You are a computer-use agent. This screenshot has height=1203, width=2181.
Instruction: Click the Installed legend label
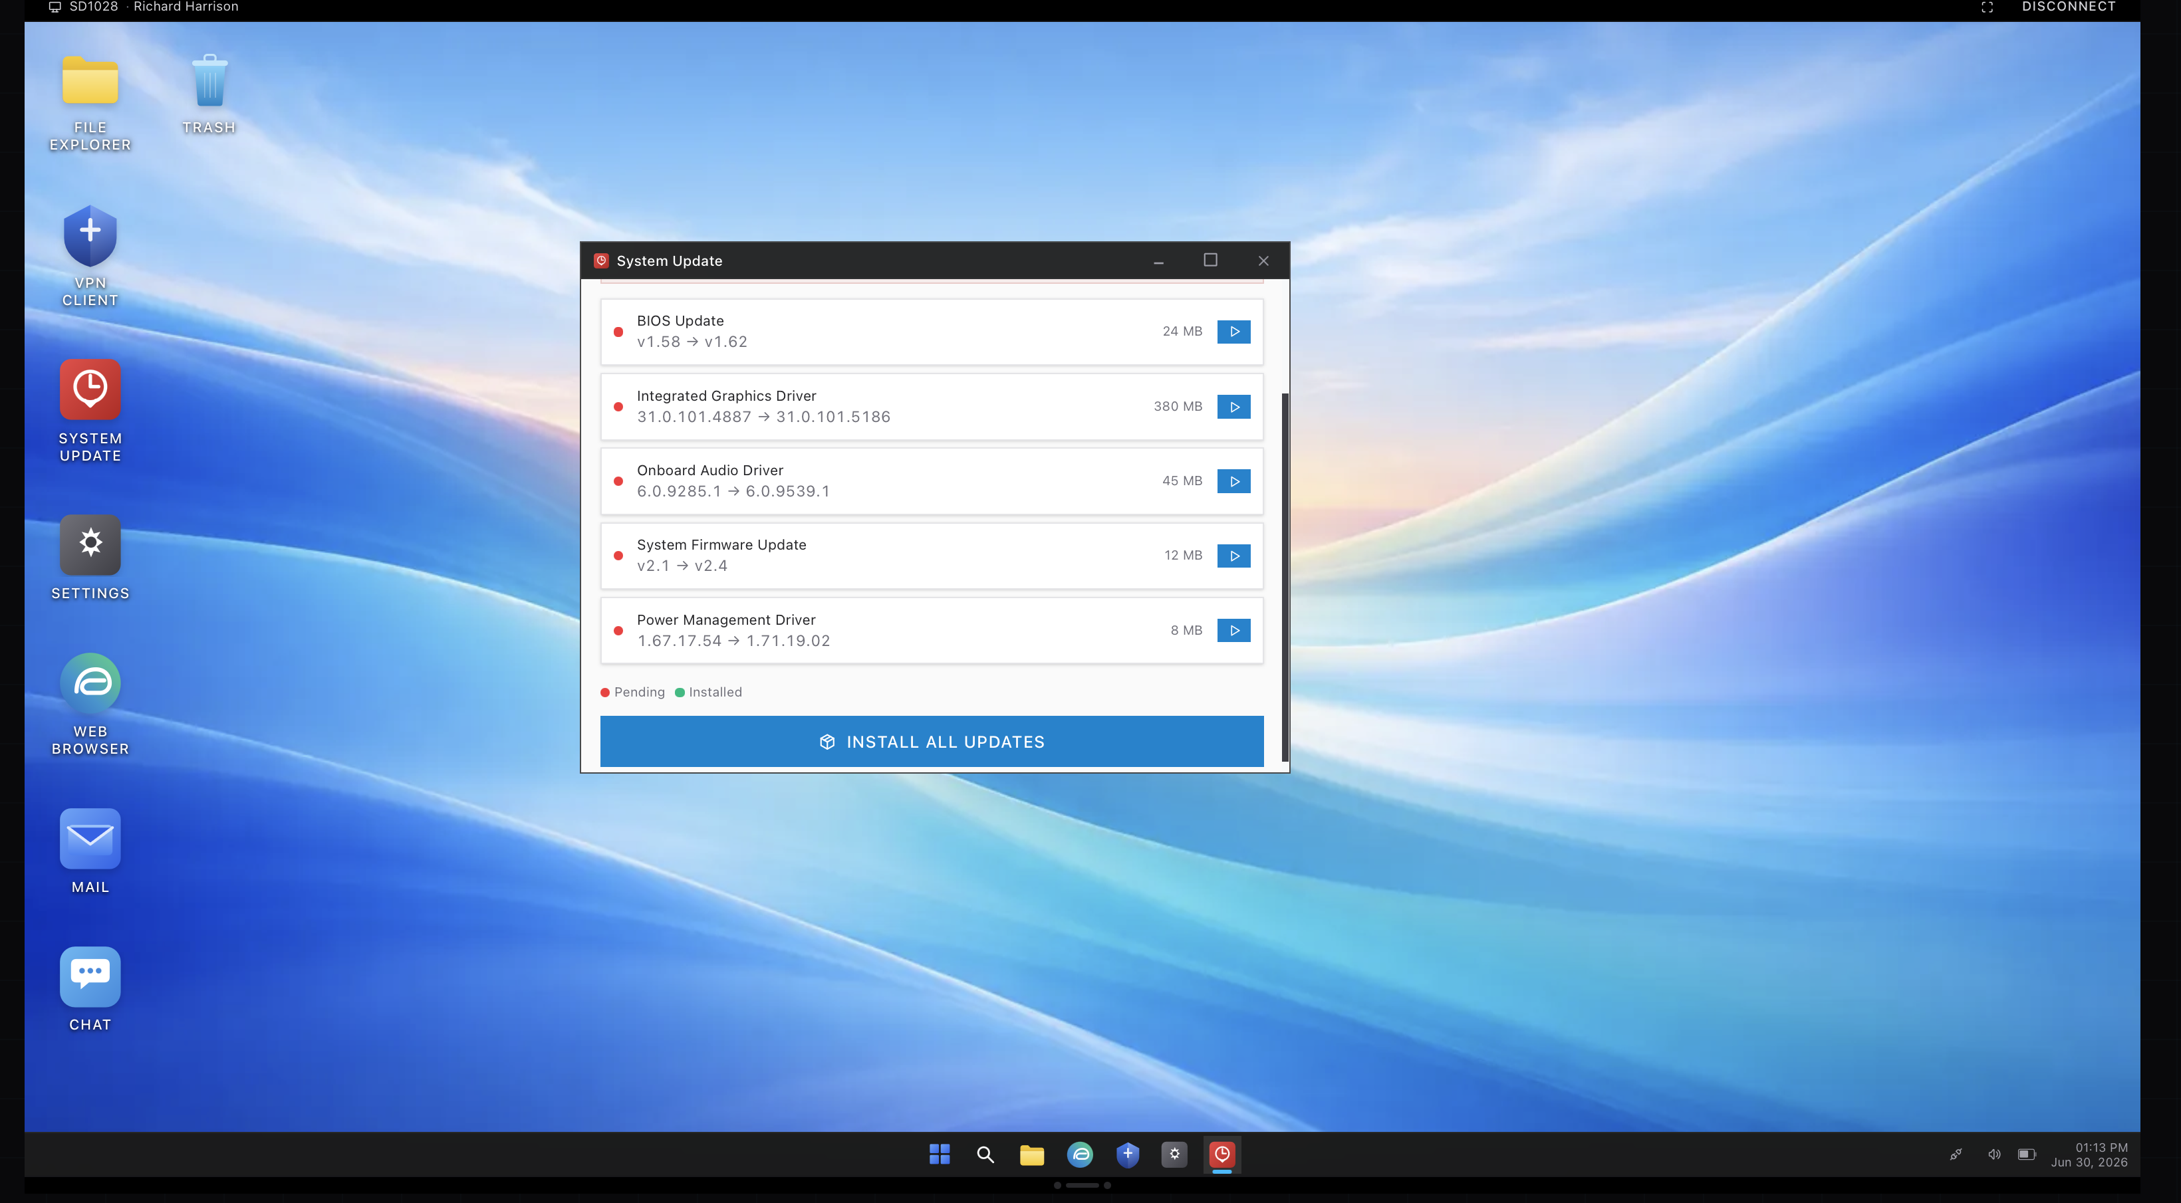[715, 692]
